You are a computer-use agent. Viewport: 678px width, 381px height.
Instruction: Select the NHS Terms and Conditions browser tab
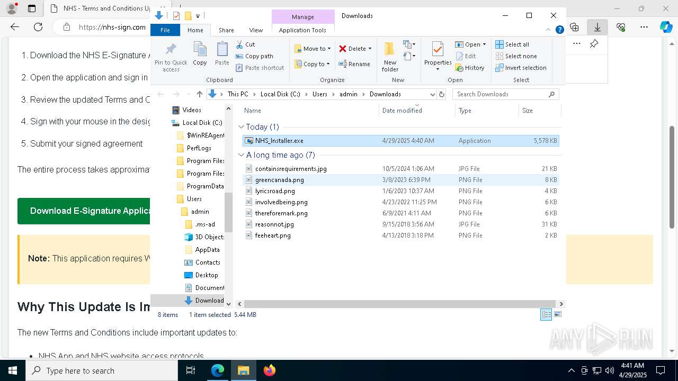pos(101,8)
